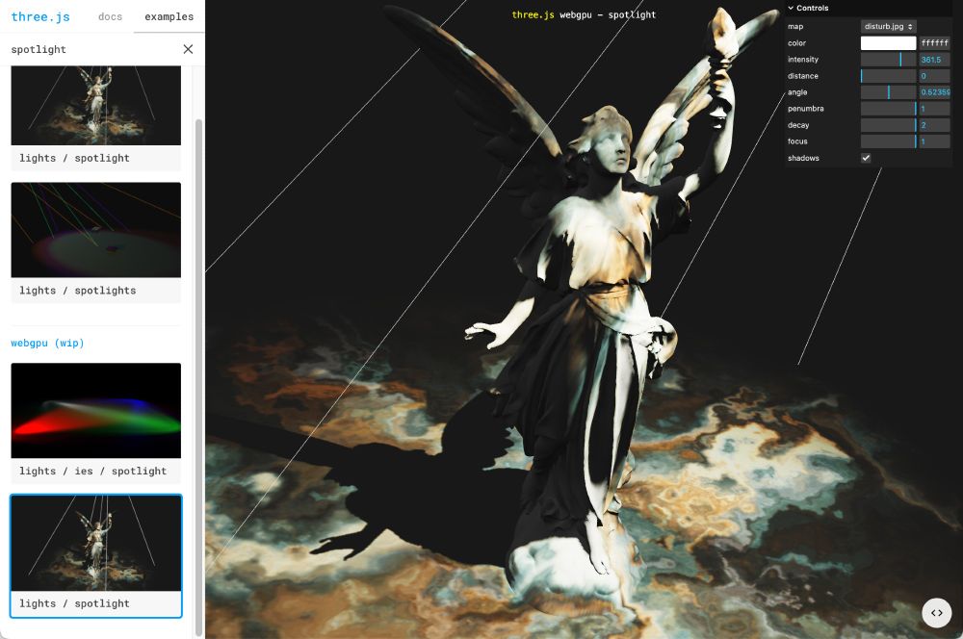The height and width of the screenshot is (639, 963).
Task: Open the lights / spotlights example thumbnail
Action: 95,230
